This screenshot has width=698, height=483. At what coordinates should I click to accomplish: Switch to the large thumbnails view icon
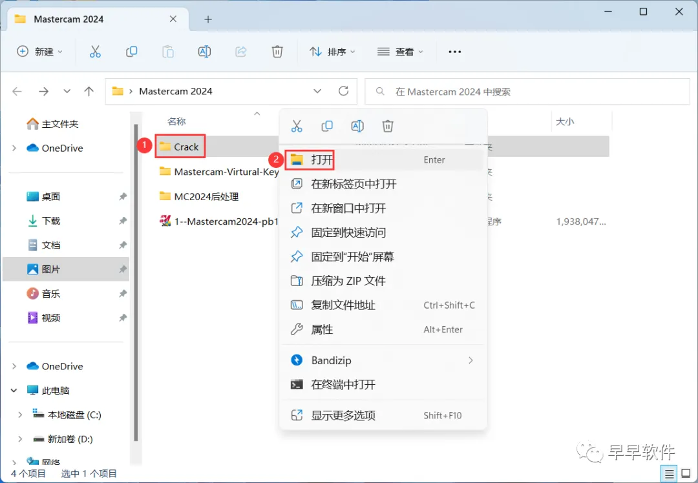click(686, 474)
